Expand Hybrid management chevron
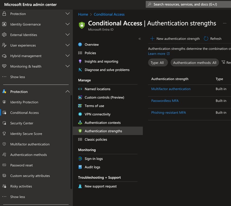231x206 pixels. tap(67, 56)
